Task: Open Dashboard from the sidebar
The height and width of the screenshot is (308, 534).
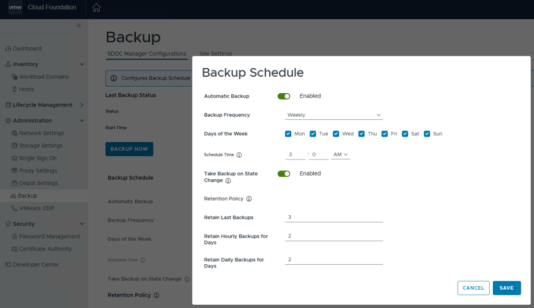Action: coord(27,48)
